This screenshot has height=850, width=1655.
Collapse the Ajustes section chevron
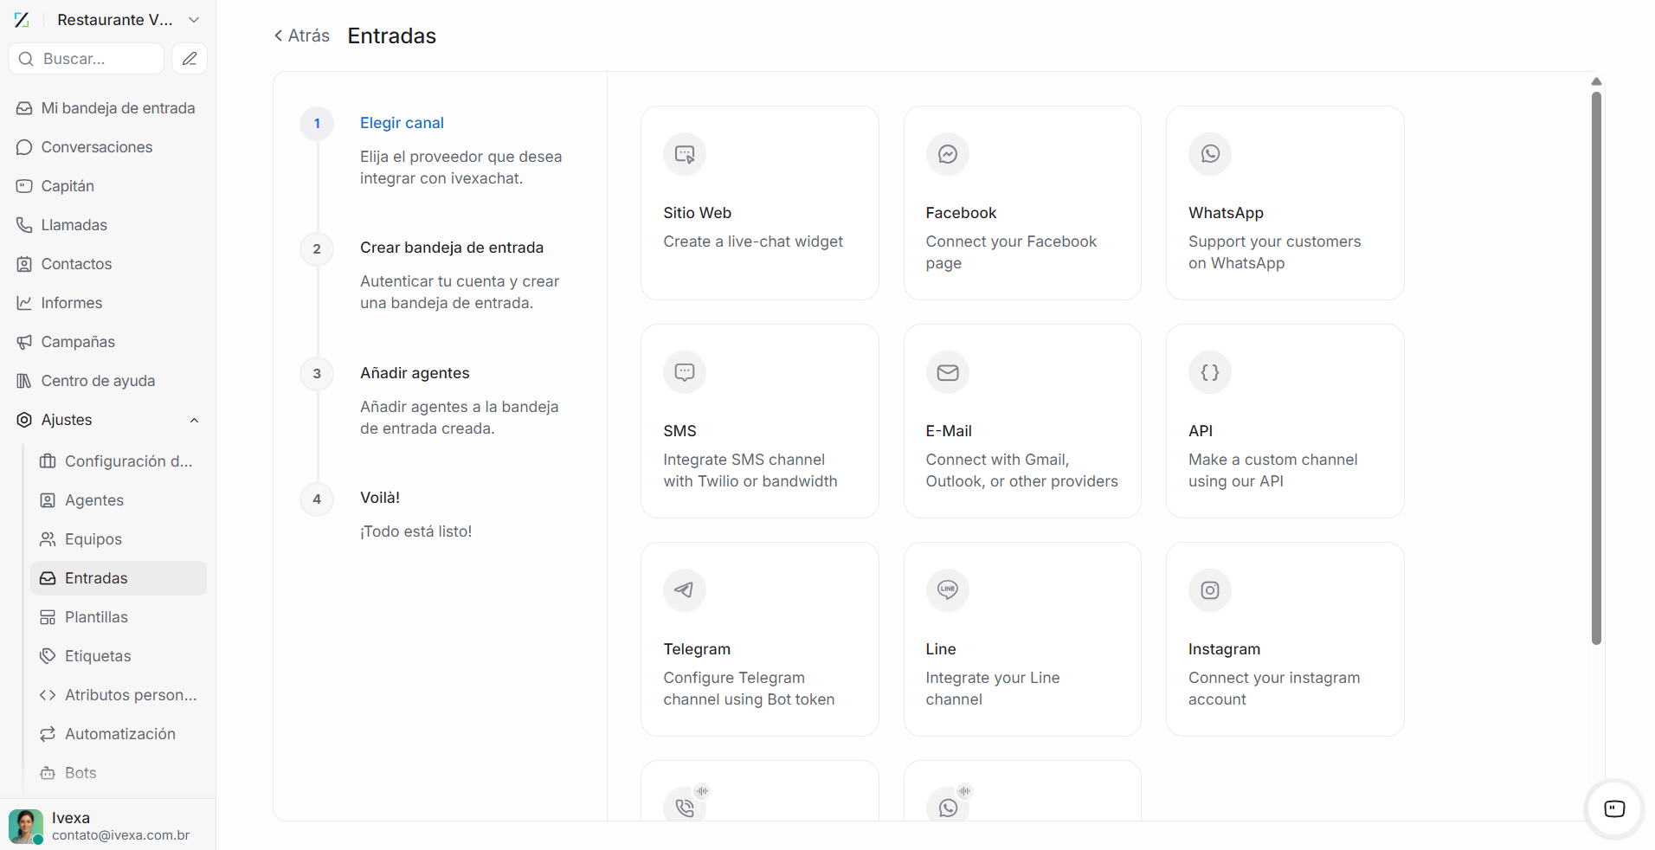tap(194, 421)
